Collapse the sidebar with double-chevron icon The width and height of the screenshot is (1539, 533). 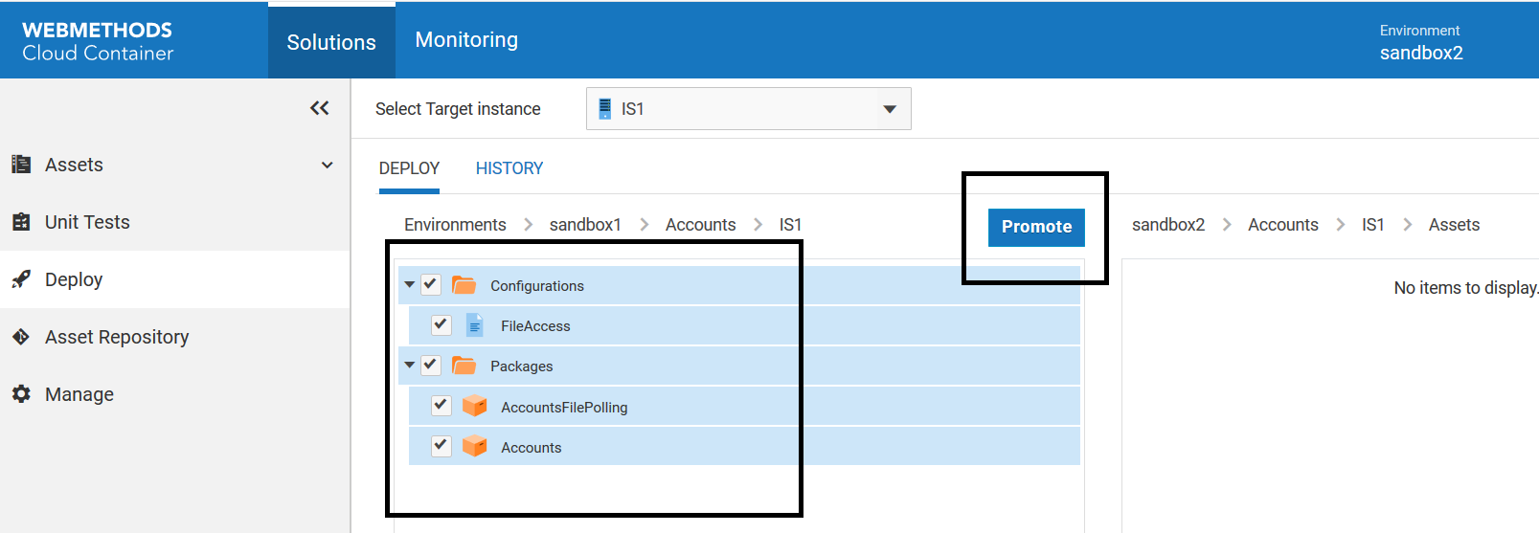point(320,108)
